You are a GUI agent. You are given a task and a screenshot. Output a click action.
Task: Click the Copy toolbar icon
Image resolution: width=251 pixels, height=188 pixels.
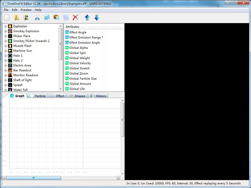click(x=47, y=18)
